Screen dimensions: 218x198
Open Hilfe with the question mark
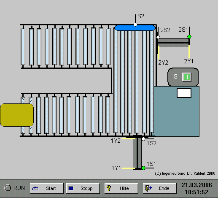(x=121, y=188)
